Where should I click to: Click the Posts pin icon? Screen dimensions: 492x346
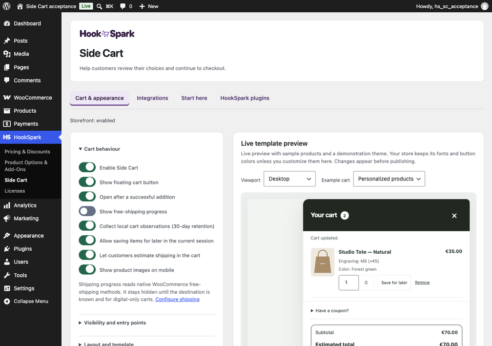click(x=7, y=41)
